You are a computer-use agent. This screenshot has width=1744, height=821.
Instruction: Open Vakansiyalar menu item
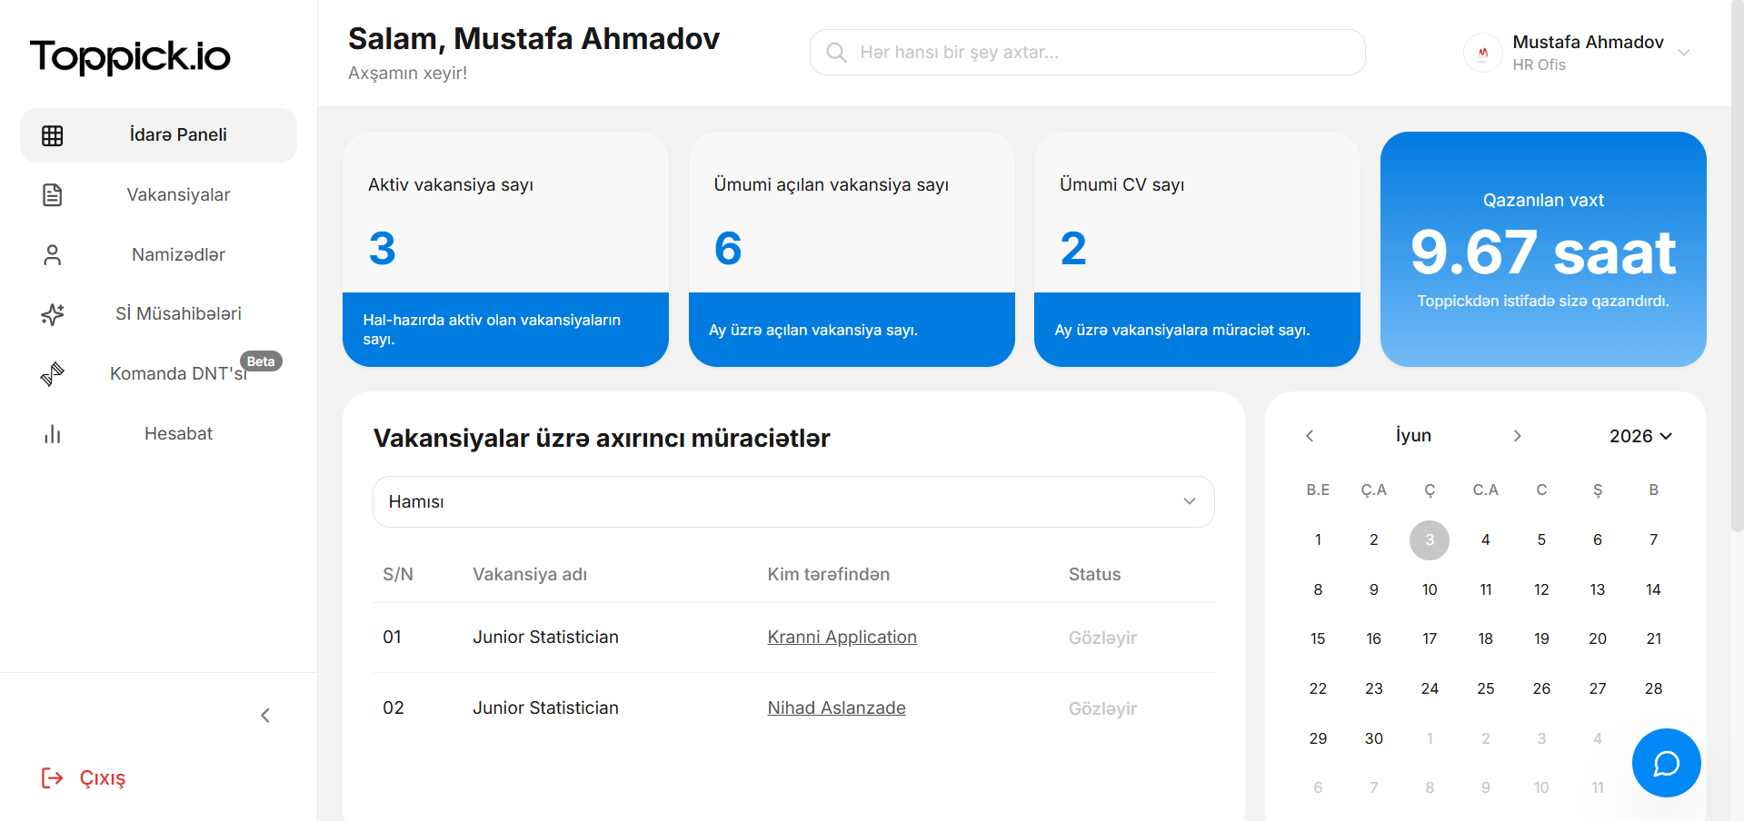tap(158, 194)
